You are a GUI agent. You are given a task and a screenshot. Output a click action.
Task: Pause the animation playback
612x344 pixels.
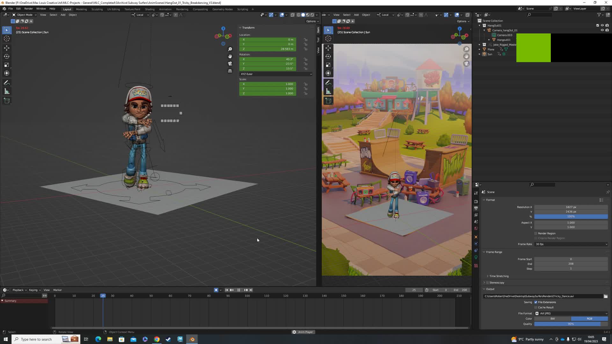[x=239, y=290]
